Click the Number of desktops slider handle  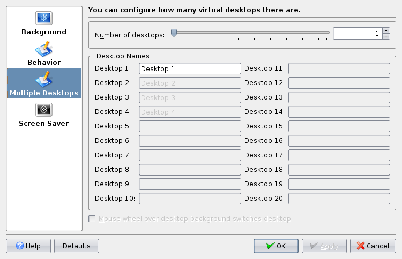click(x=174, y=33)
